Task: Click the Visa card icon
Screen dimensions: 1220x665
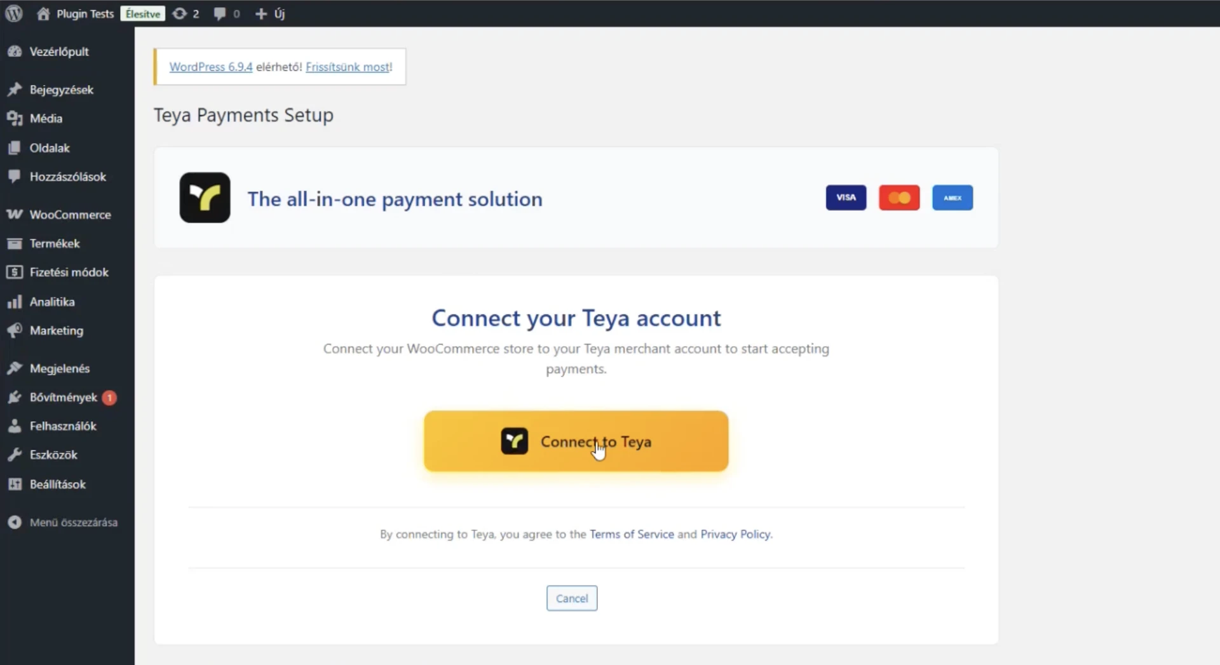Action: (846, 198)
